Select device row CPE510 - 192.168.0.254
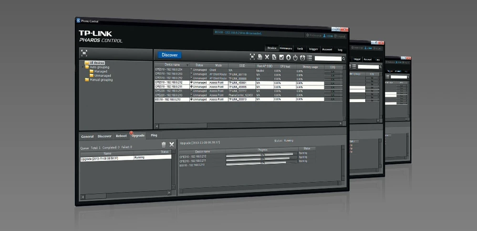Image resolution: width=477 pixels, height=231 pixels. 169,70
